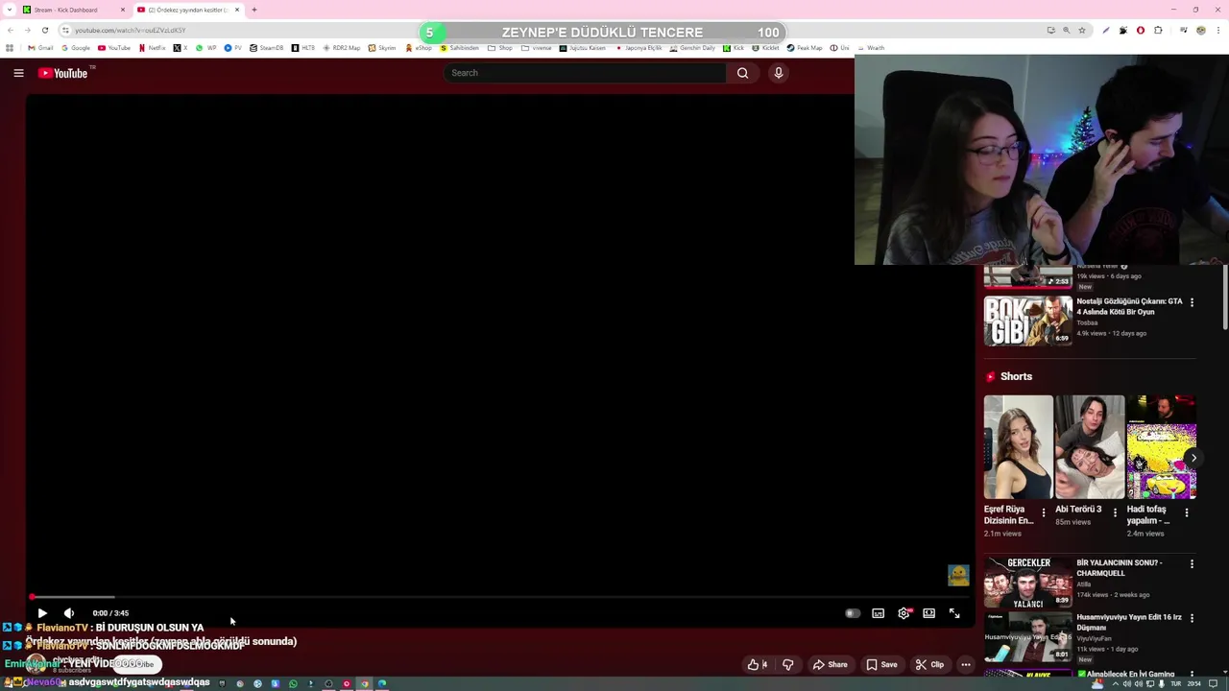Viewport: 1229px width, 691px height.
Task: Open the Peak Map bookmark
Action: [x=805, y=48]
